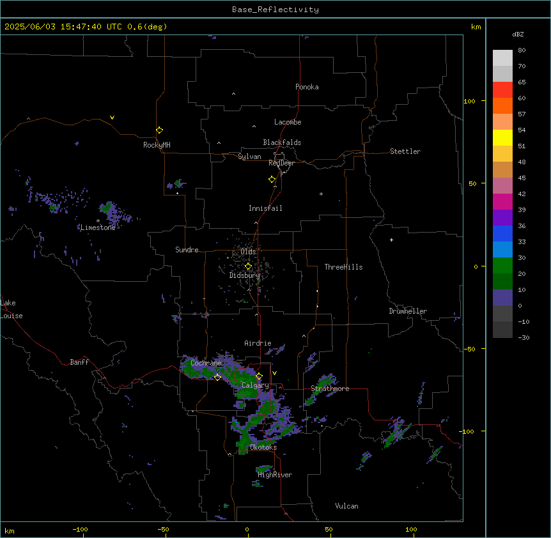Select the RockyMH label
551x538 pixels.
[x=157, y=145]
